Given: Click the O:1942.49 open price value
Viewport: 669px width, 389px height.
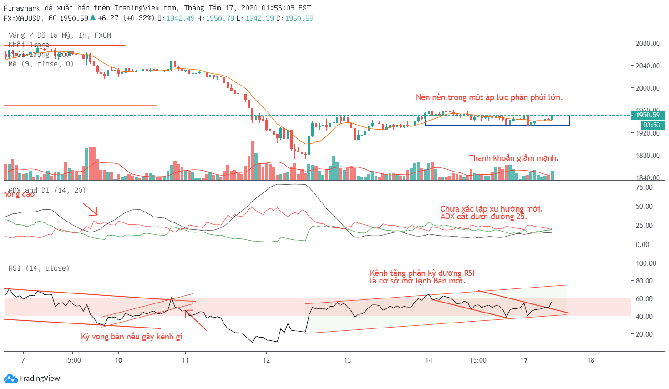Looking at the screenshot, I should click(176, 18).
